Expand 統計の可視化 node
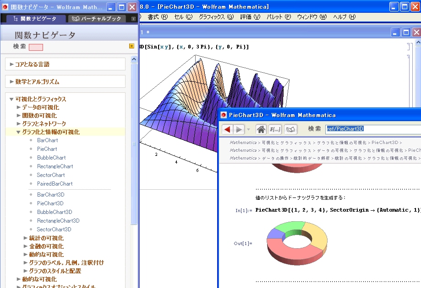This screenshot has width=421, height=288. pyautogui.click(x=26, y=238)
